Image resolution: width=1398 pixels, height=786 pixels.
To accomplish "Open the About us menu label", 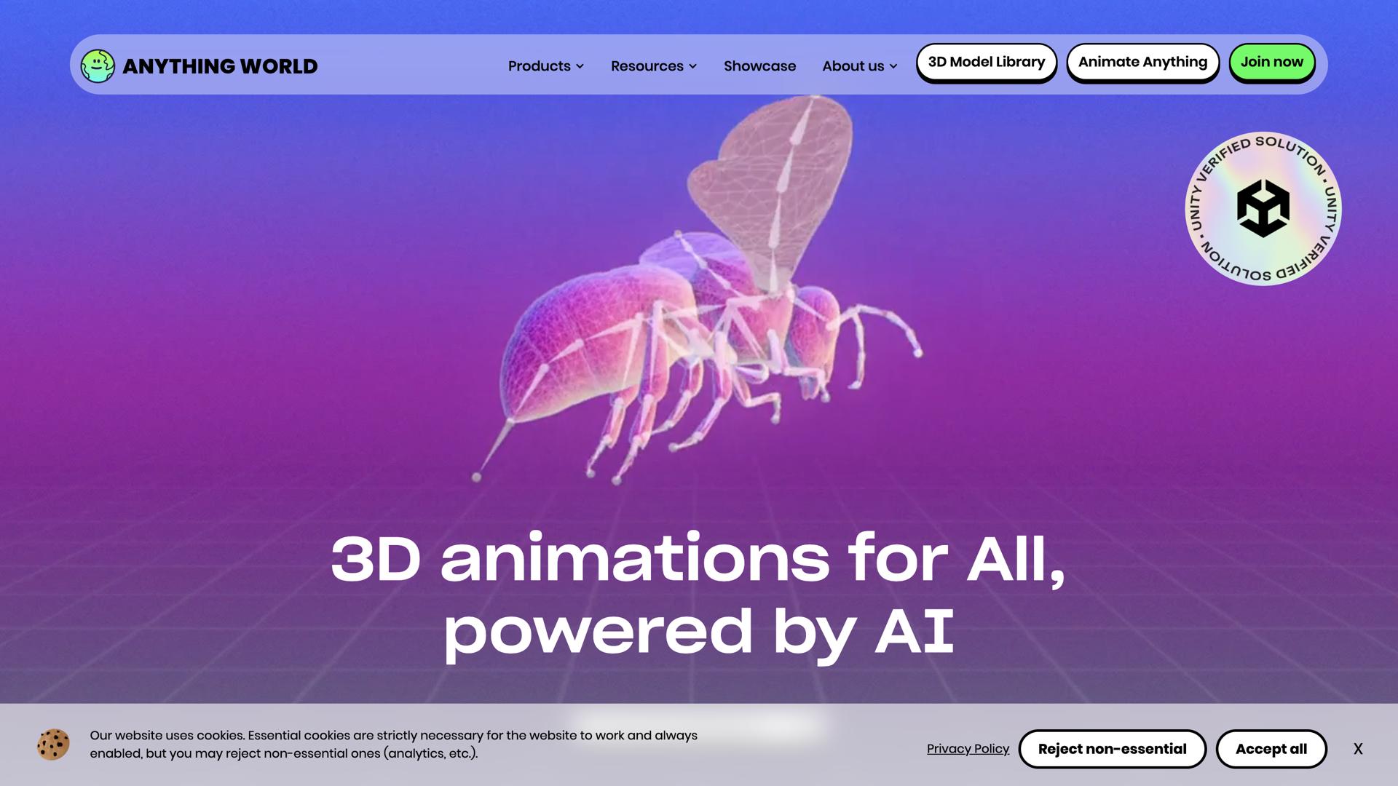I will (x=853, y=66).
